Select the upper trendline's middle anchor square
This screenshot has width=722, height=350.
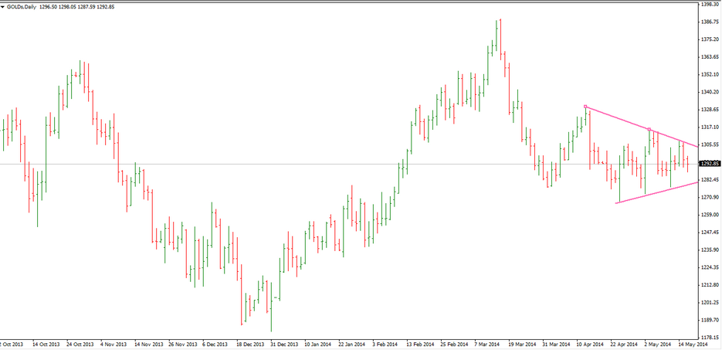point(649,129)
